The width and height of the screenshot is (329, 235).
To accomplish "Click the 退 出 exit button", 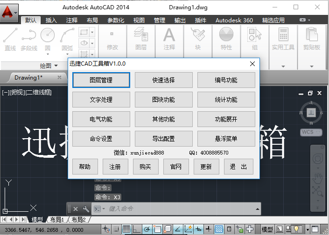I will click(238, 167).
